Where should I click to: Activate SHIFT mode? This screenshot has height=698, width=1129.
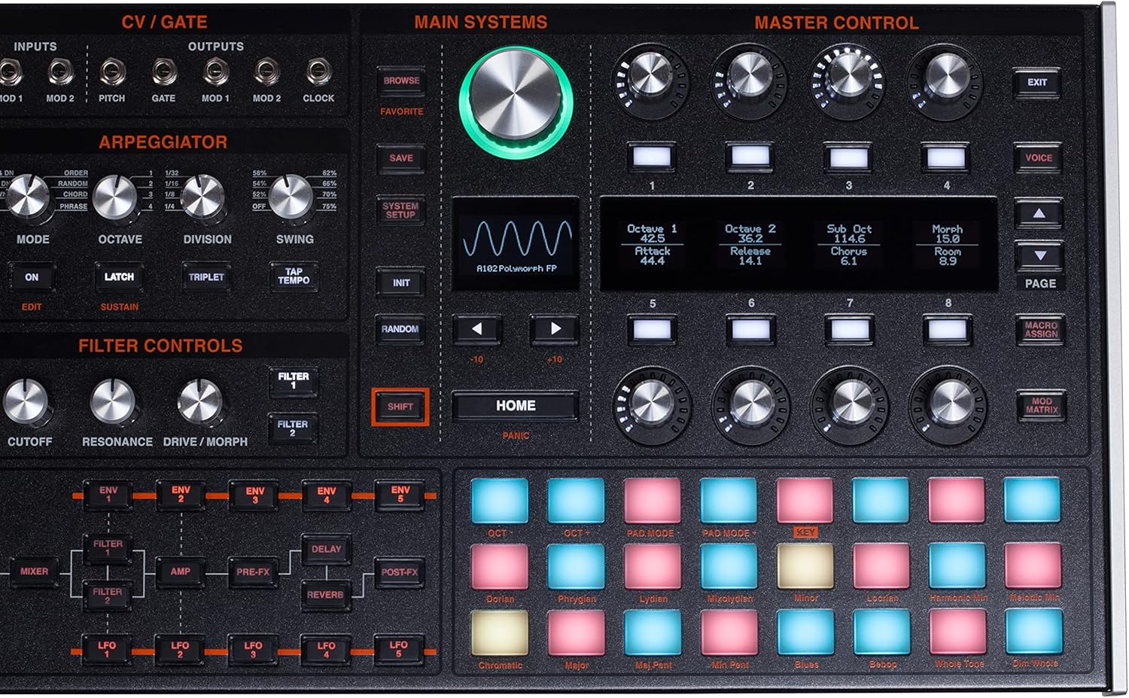coord(400,407)
